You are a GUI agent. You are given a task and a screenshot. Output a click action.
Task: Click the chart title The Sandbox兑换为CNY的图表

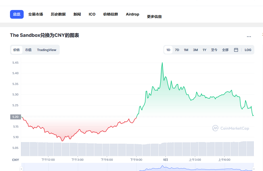[x=44, y=35]
